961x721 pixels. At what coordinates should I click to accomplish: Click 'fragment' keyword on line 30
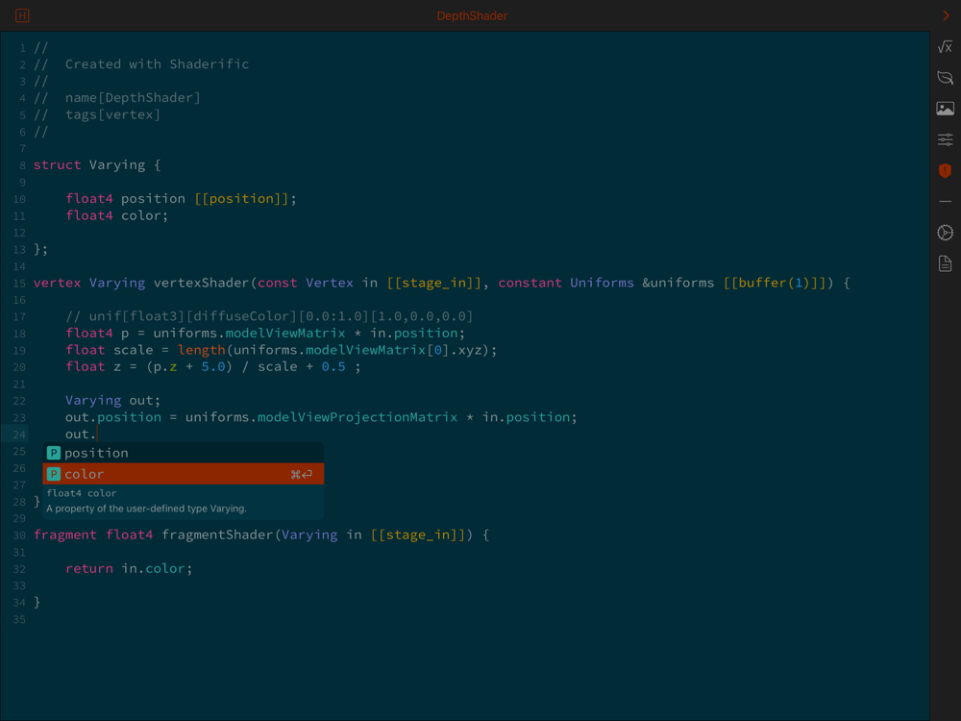point(65,535)
